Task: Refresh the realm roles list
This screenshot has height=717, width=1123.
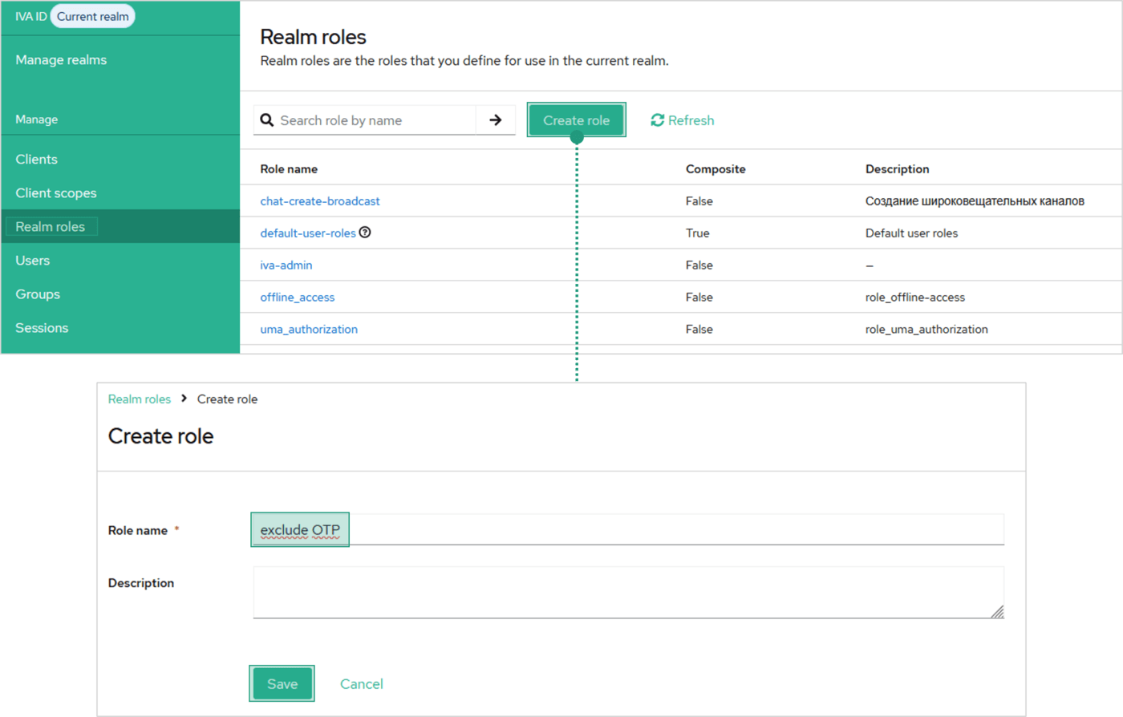Action: coord(682,120)
